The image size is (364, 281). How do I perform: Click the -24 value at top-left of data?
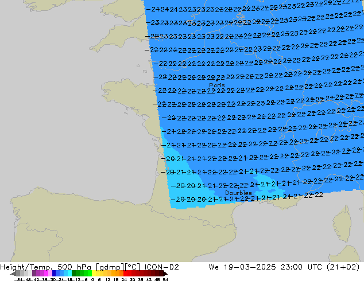[153, 10]
